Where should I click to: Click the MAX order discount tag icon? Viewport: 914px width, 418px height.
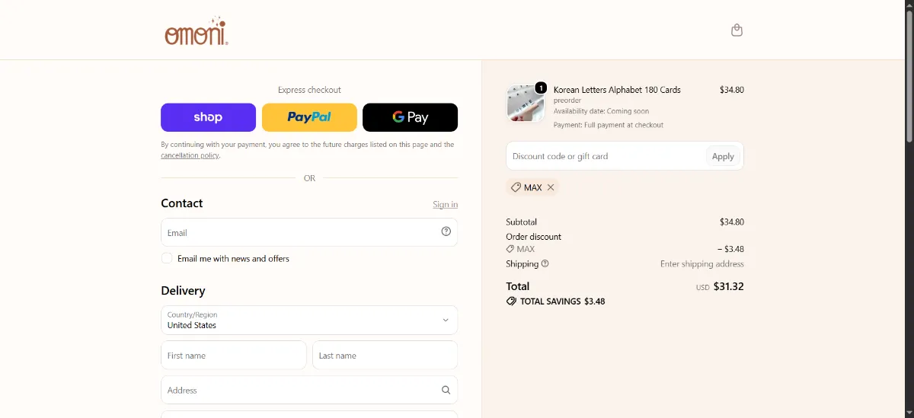pyautogui.click(x=510, y=249)
